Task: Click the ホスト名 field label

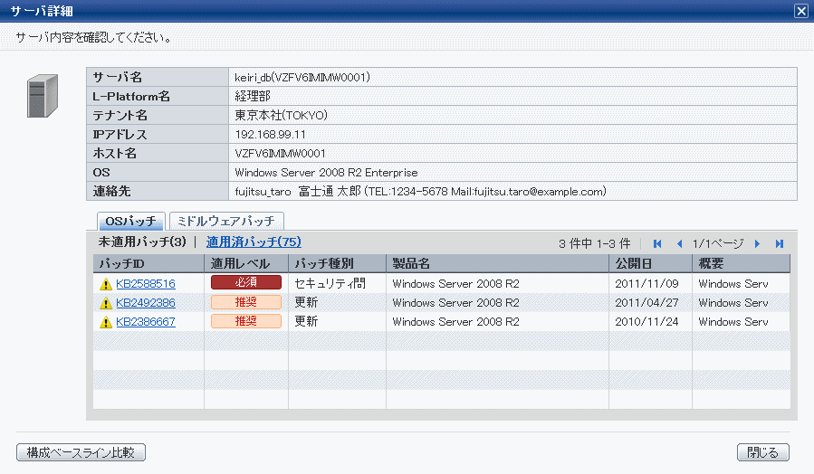Action: coord(114,154)
